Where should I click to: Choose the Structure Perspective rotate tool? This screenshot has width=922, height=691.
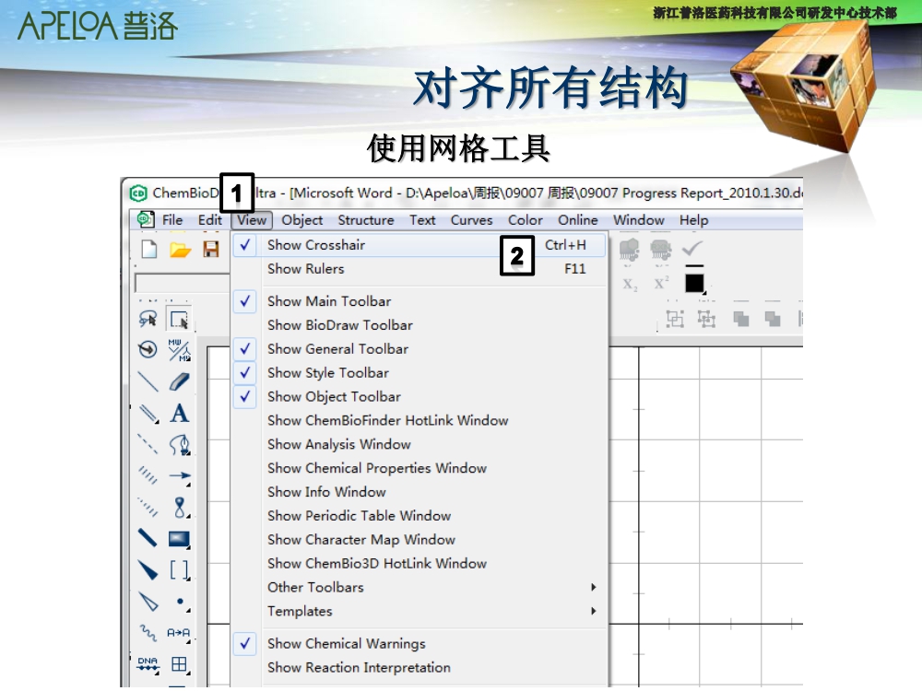coord(148,349)
